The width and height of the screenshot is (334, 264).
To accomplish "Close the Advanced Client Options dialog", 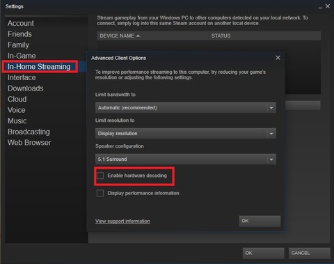I will (x=278, y=58).
